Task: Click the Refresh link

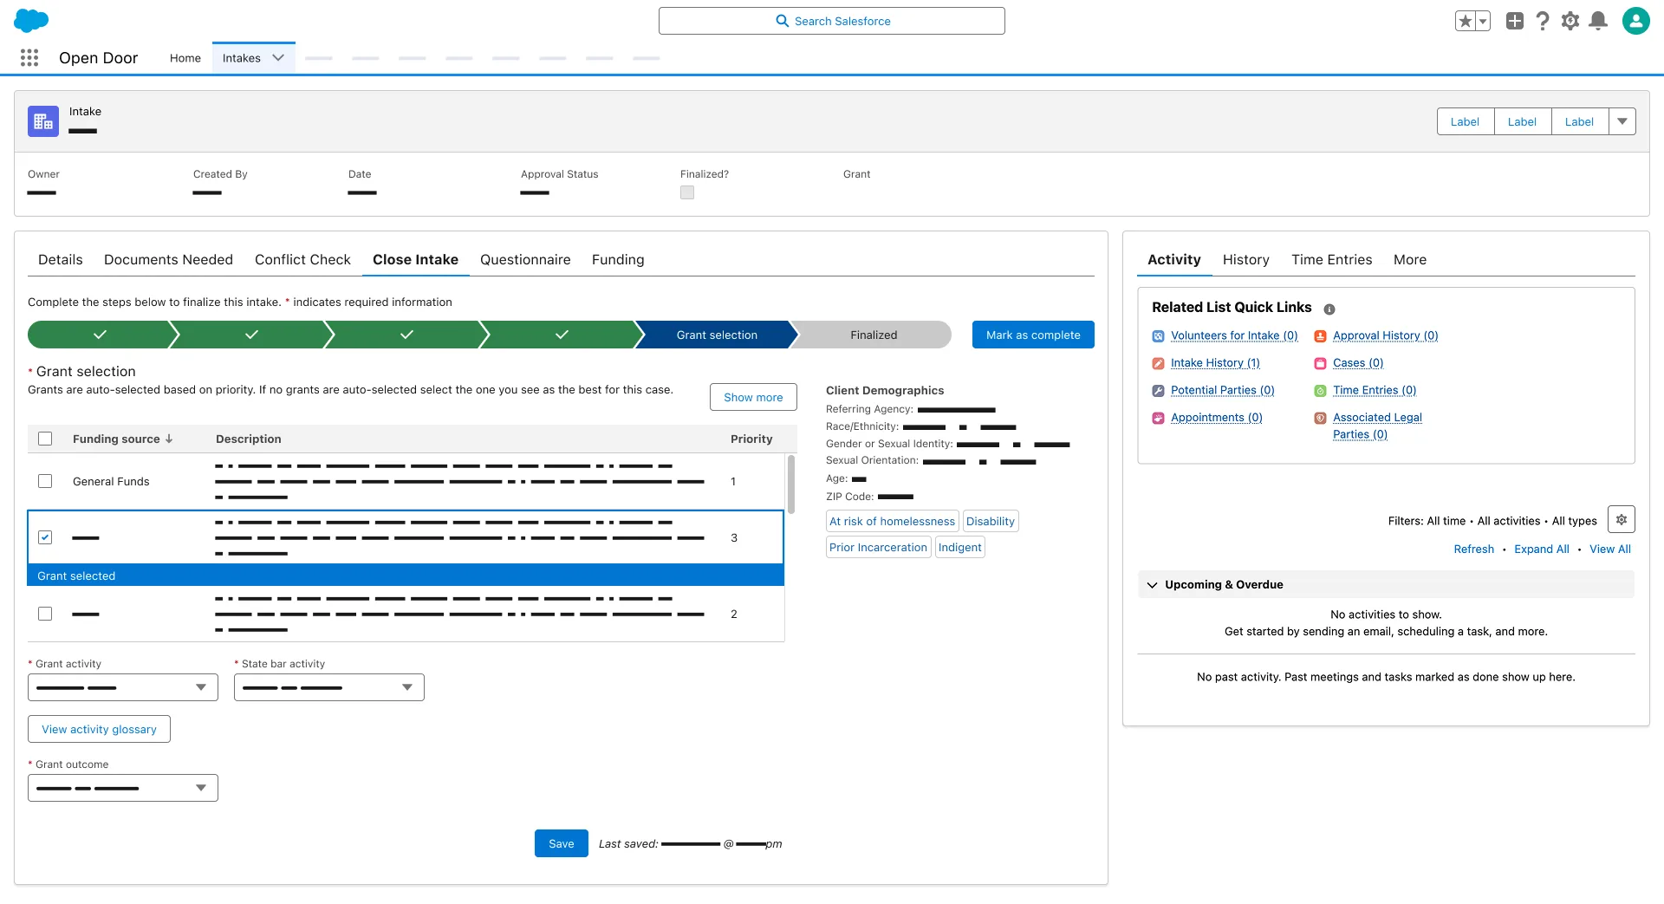Action: pos(1474,549)
